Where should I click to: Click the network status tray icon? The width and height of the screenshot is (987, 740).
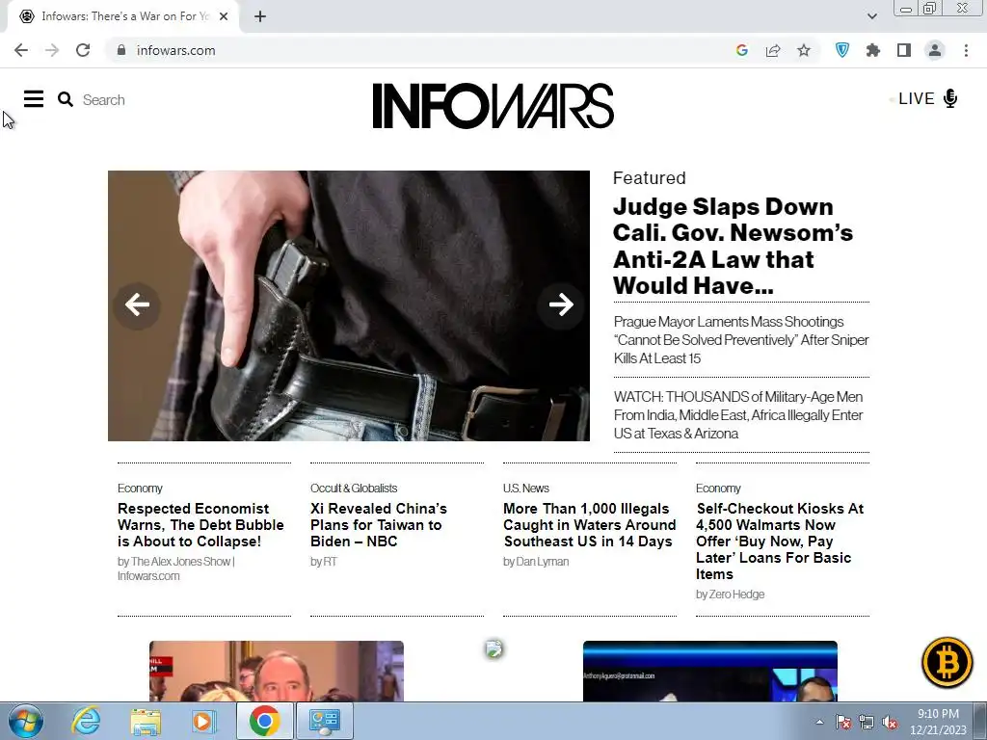[x=867, y=722]
